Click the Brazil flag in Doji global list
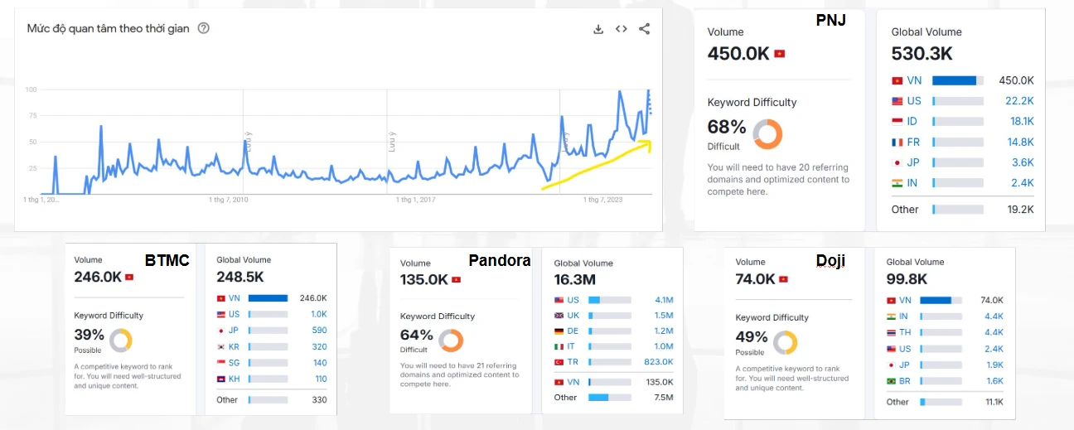 tap(892, 381)
